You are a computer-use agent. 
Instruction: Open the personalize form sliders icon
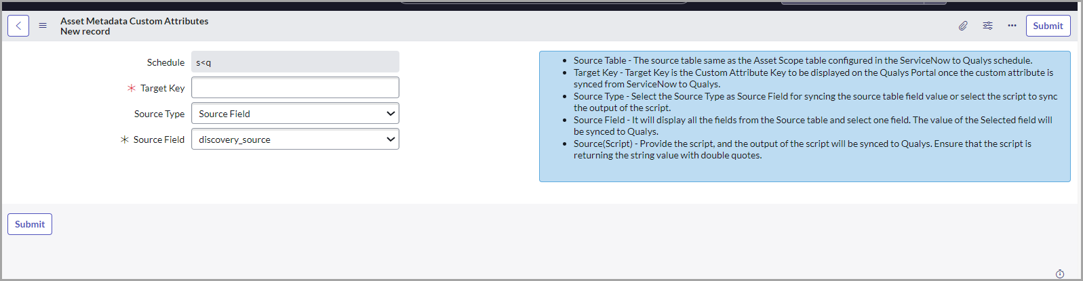[987, 26]
